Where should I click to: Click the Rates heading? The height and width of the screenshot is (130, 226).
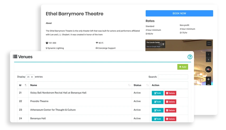pos(150,21)
